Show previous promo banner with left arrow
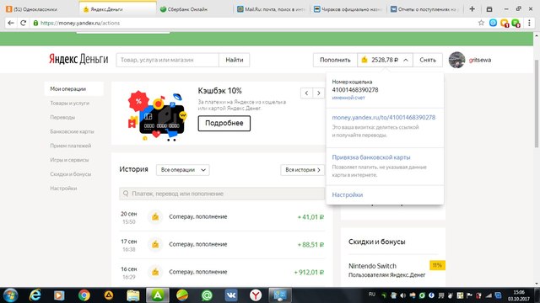Image resolution: width=540 pixels, height=303 pixels. 306,93
